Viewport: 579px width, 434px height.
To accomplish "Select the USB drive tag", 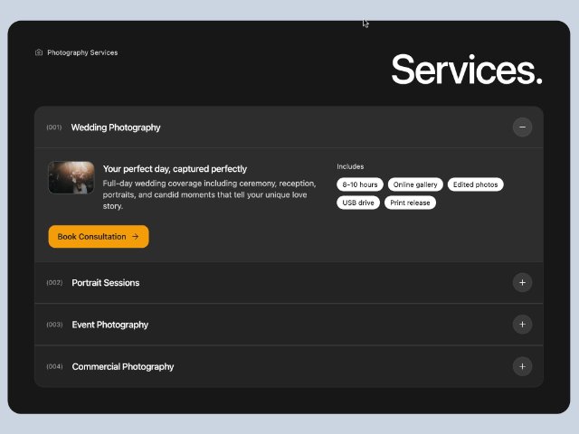I will click(x=357, y=203).
